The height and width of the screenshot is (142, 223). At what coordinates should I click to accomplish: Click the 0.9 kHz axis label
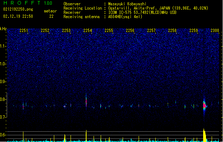pyautogui.click(x=3, y=82)
